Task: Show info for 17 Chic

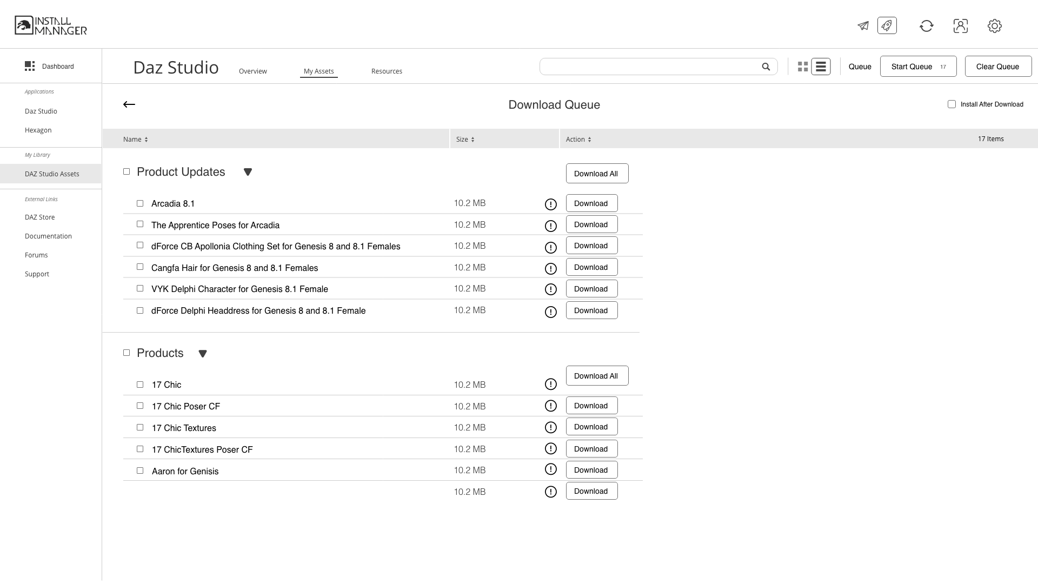Action: (x=550, y=384)
